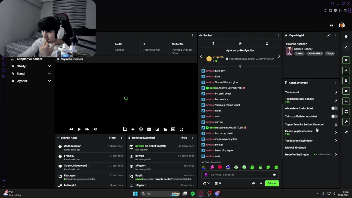Rewind the stream preview

[71, 129]
